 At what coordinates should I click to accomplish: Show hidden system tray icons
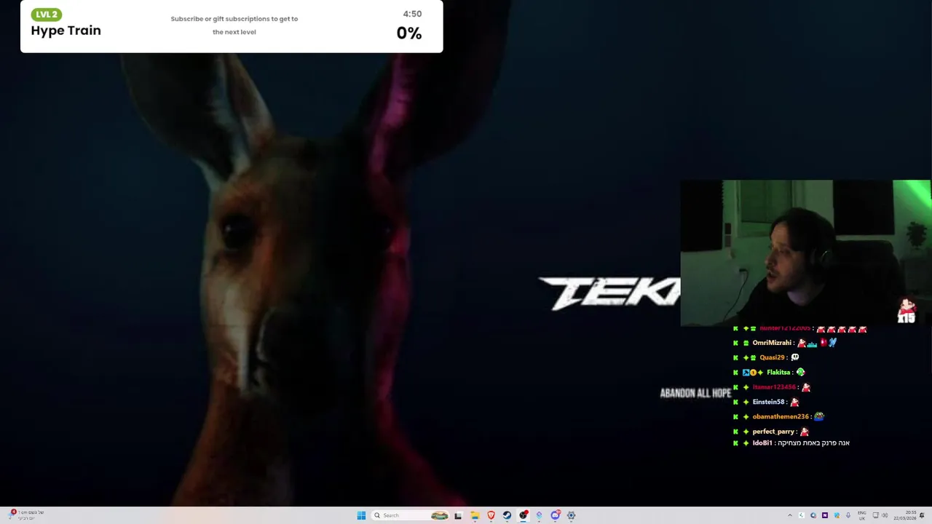pos(790,515)
